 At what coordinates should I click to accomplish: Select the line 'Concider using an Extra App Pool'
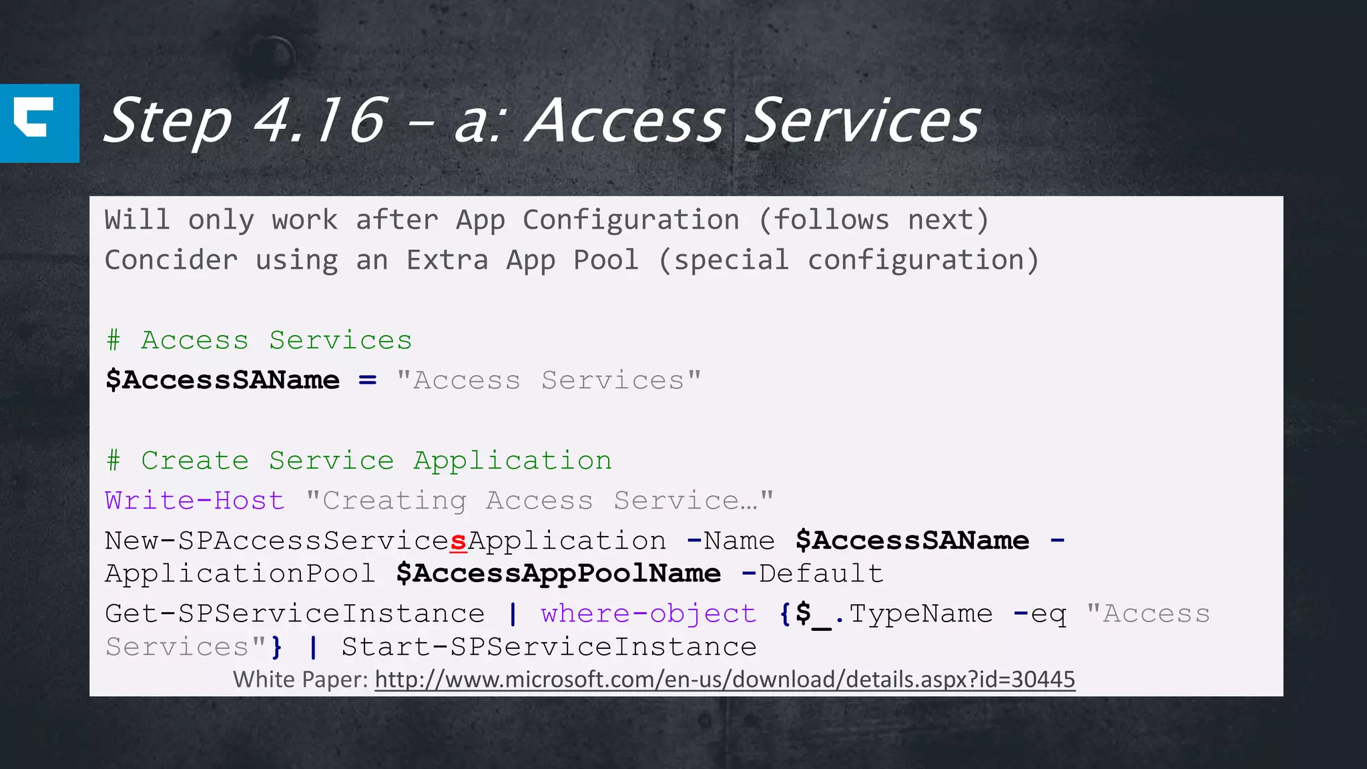[x=572, y=260]
